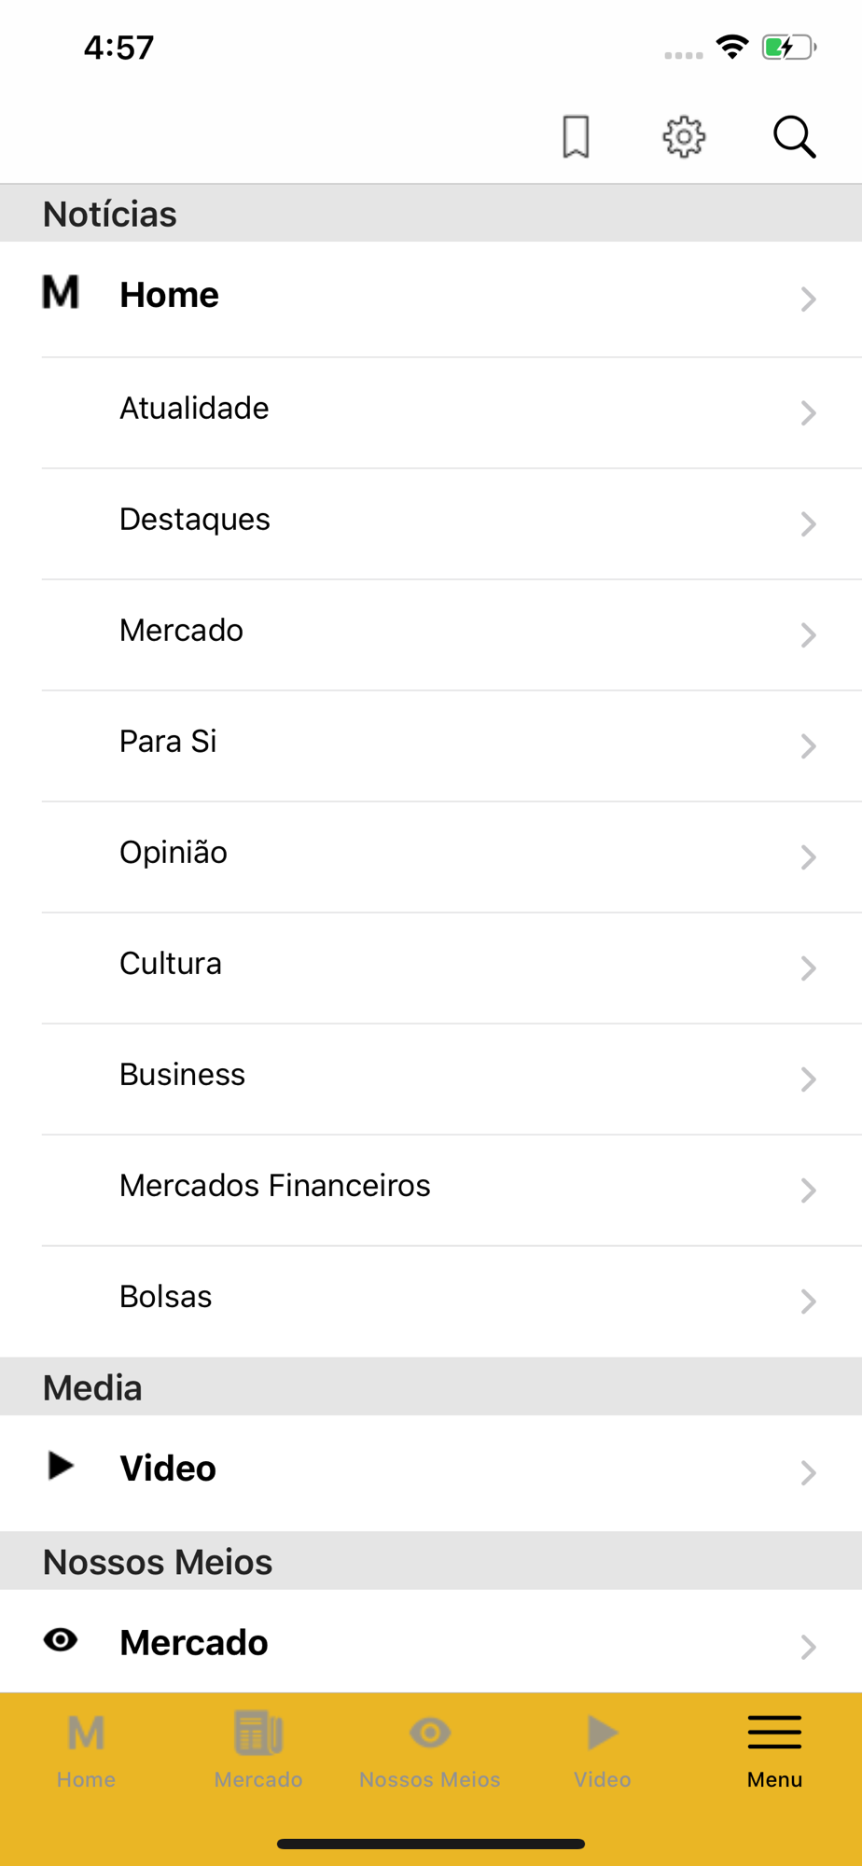Choose the Para Si list item
Screen dimensions: 862x1866
(168, 742)
